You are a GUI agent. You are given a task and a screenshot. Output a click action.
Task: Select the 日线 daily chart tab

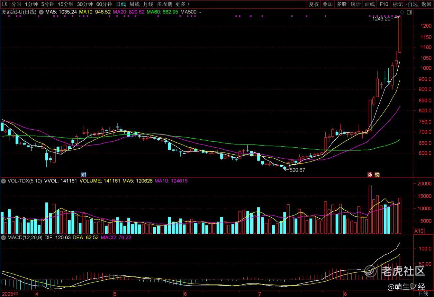pos(121,4)
